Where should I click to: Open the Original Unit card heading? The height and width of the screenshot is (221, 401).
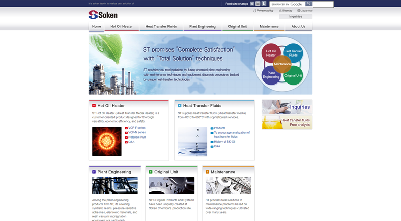(x=166, y=172)
